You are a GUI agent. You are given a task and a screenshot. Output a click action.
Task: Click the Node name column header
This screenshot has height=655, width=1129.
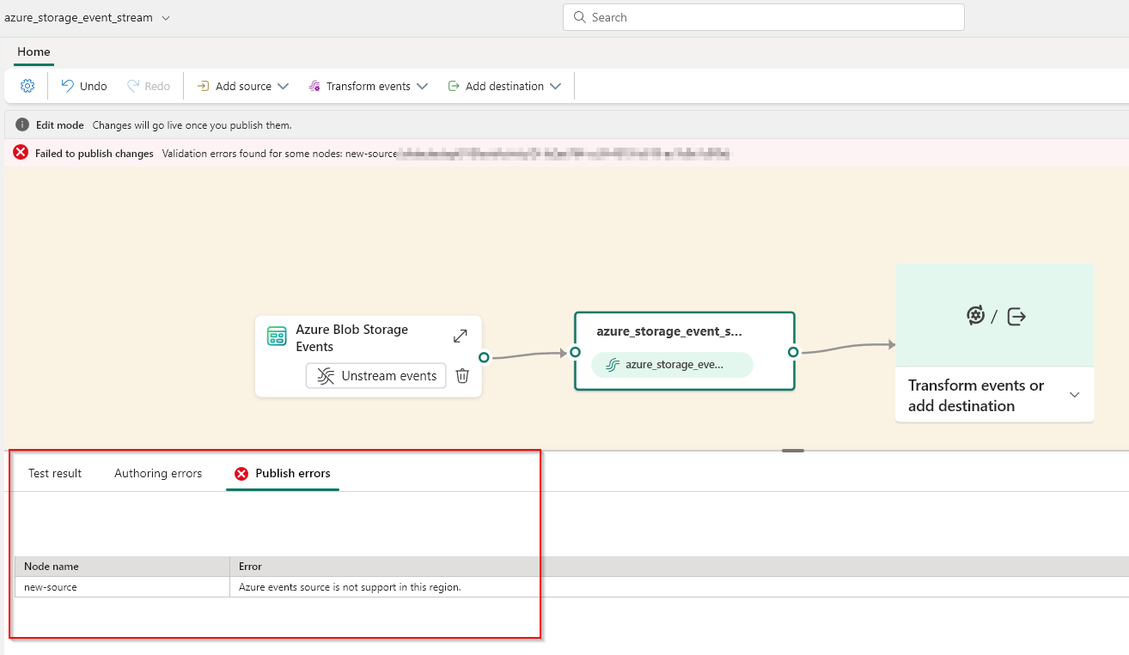tap(122, 567)
